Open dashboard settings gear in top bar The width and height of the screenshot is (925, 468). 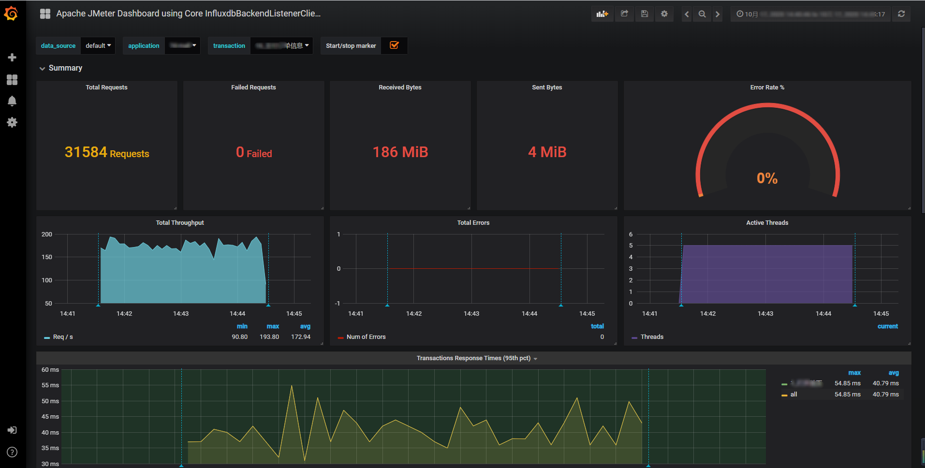tap(664, 14)
